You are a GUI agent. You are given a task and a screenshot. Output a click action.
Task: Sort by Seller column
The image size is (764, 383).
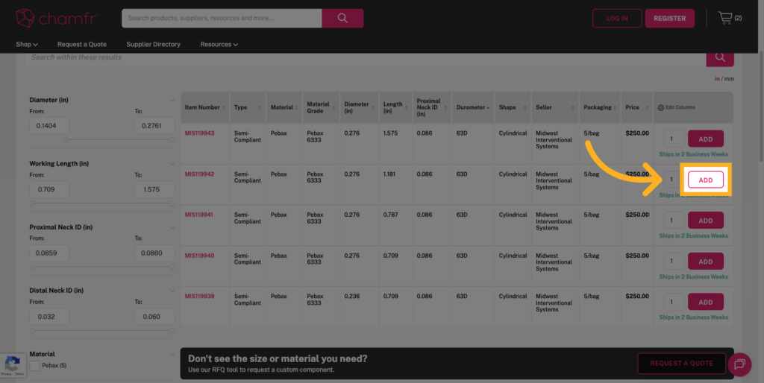tap(555, 107)
